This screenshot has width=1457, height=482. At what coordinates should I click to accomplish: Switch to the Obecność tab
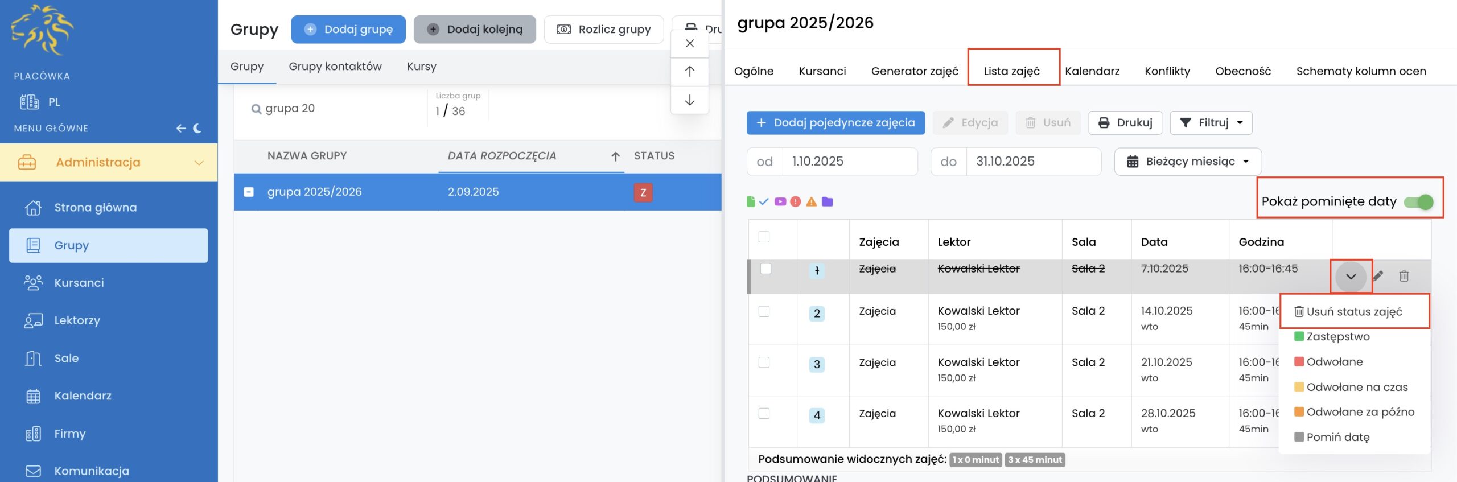[1242, 71]
